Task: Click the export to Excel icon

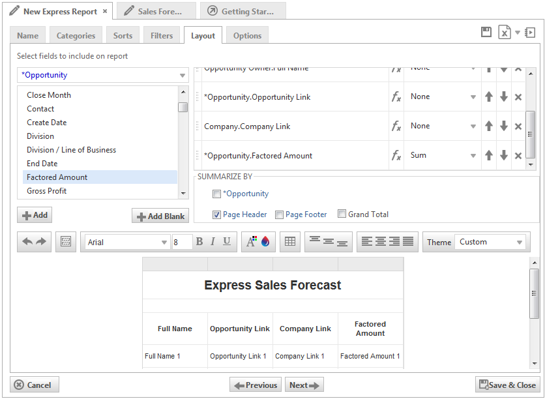Action: (505, 32)
